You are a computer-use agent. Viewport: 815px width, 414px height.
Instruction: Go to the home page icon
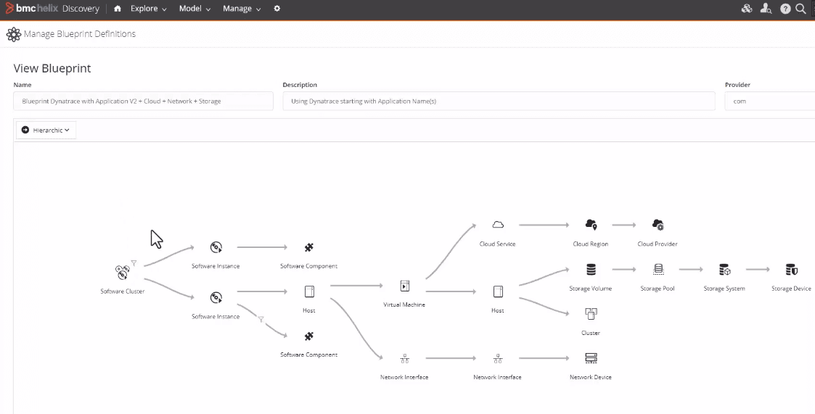[x=118, y=9]
